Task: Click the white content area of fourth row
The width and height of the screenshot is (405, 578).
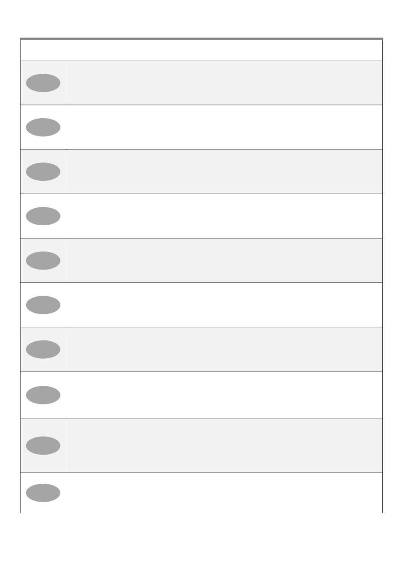Action: [x=224, y=216]
